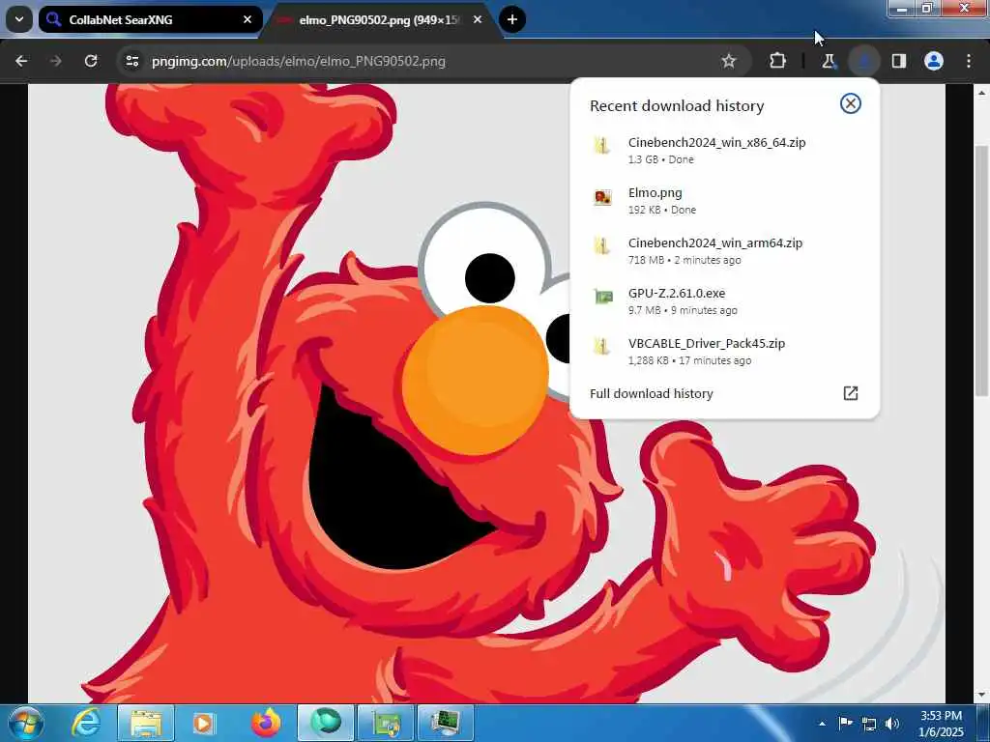This screenshot has height=742, width=990.
Task: Minimize the browser window
Action: pos(902,9)
